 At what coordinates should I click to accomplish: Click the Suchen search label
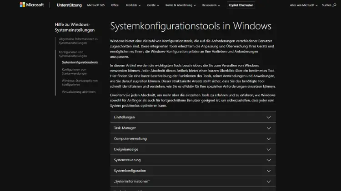(x=326, y=5)
